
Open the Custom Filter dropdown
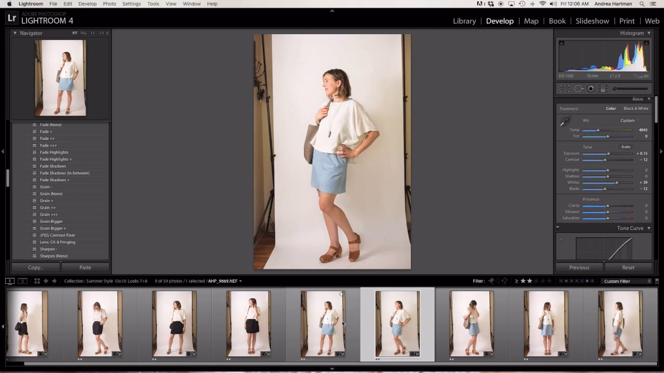tap(627, 281)
